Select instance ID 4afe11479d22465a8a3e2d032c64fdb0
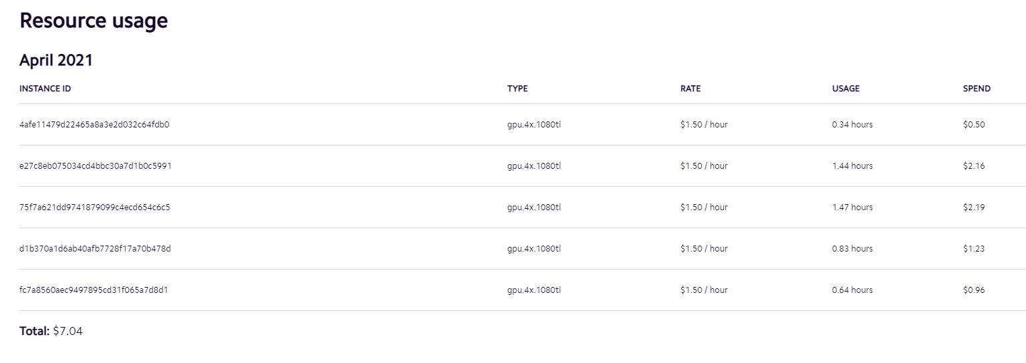 (x=94, y=125)
